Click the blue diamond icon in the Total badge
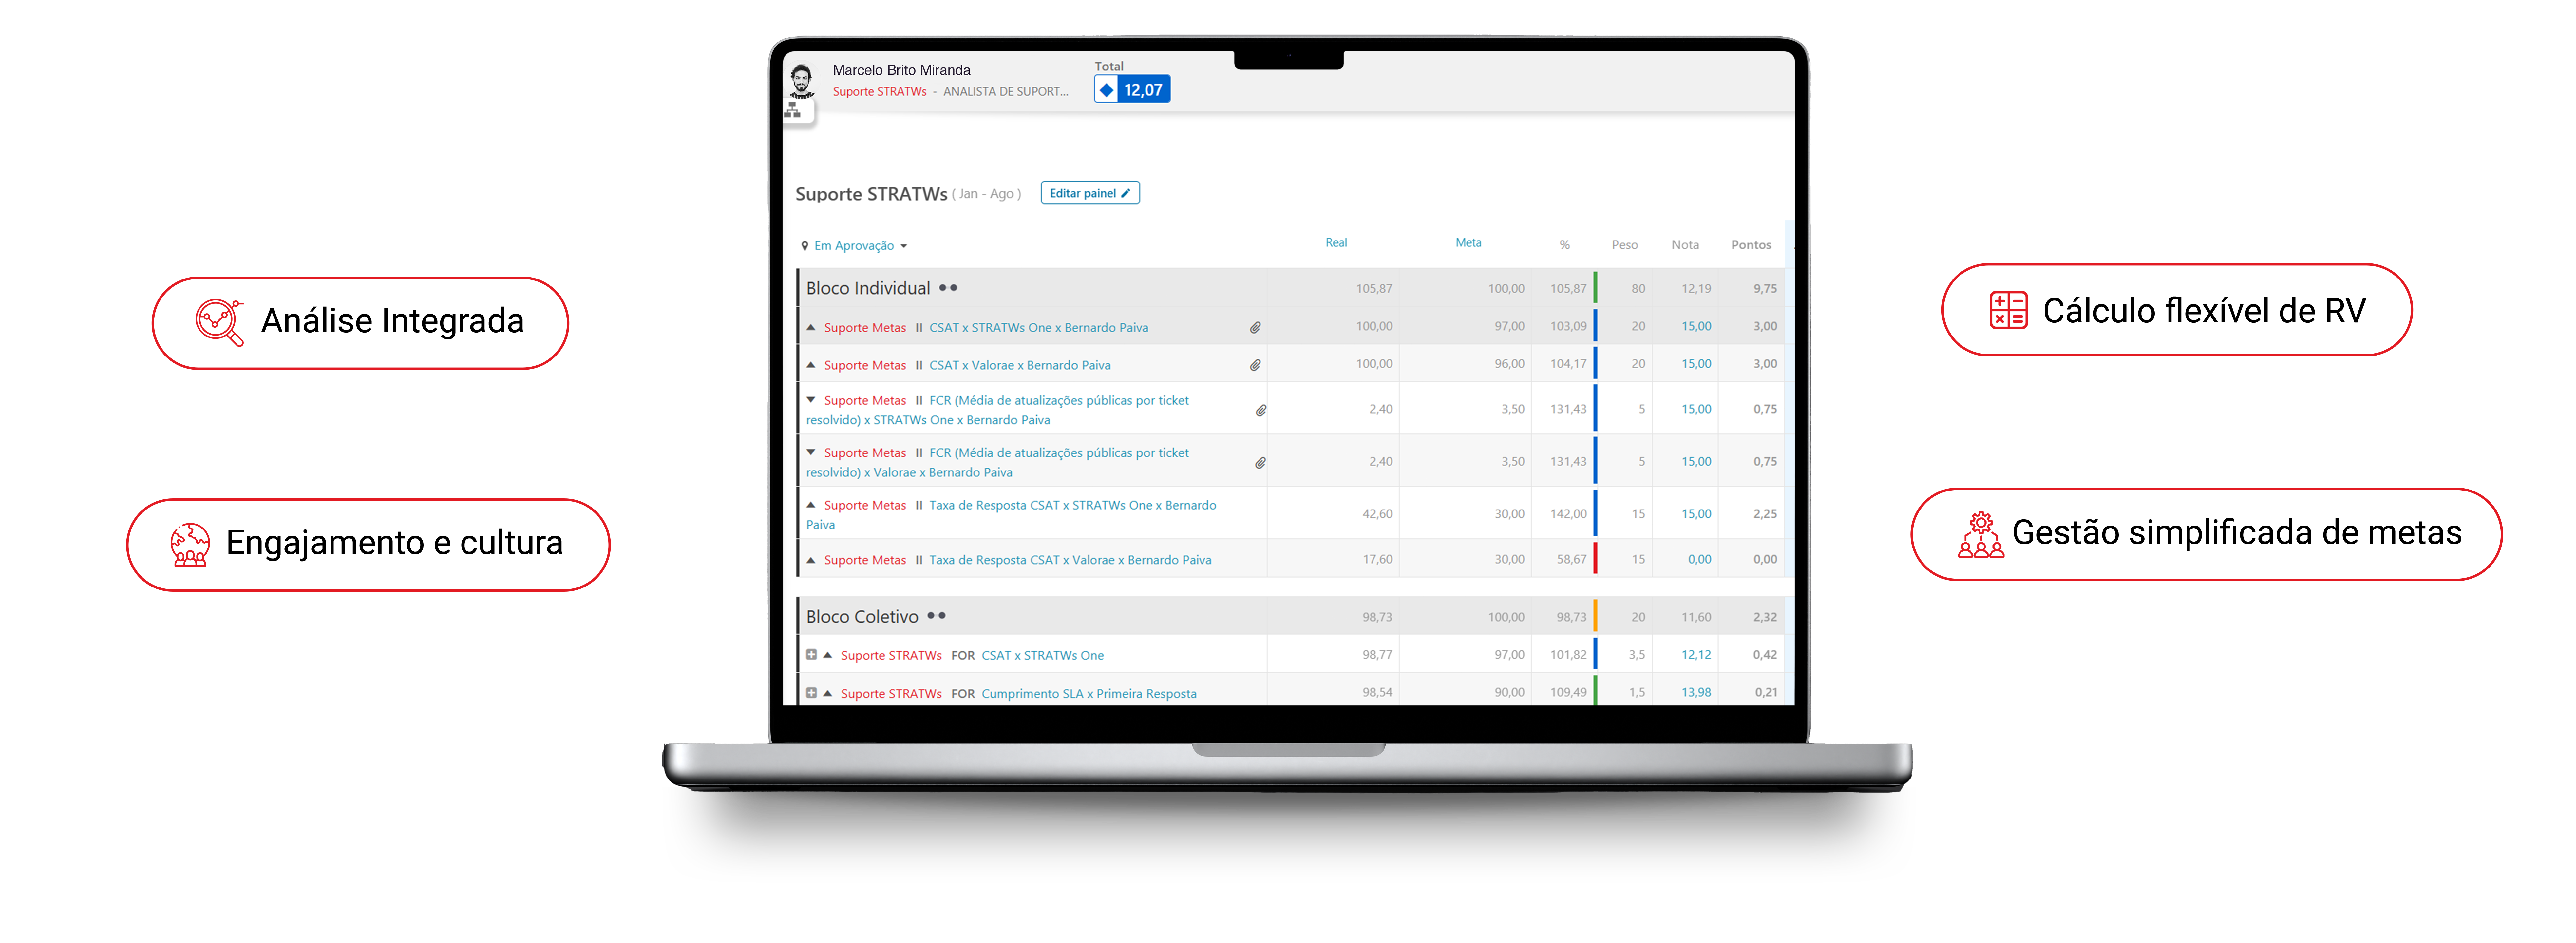Viewport: 2576px width, 943px height. 1106,90
